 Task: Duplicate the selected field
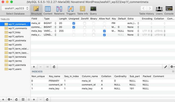(47, 67)
